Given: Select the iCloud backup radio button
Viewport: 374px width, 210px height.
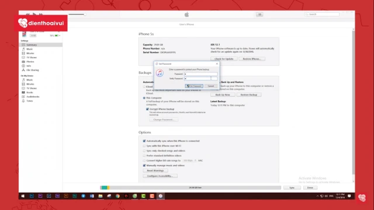Looking at the screenshot, I should 144,87.
